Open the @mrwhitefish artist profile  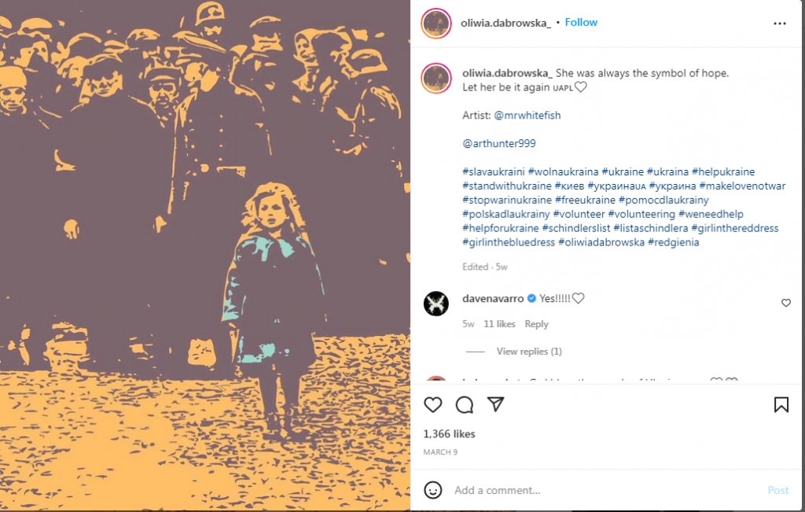coord(527,116)
